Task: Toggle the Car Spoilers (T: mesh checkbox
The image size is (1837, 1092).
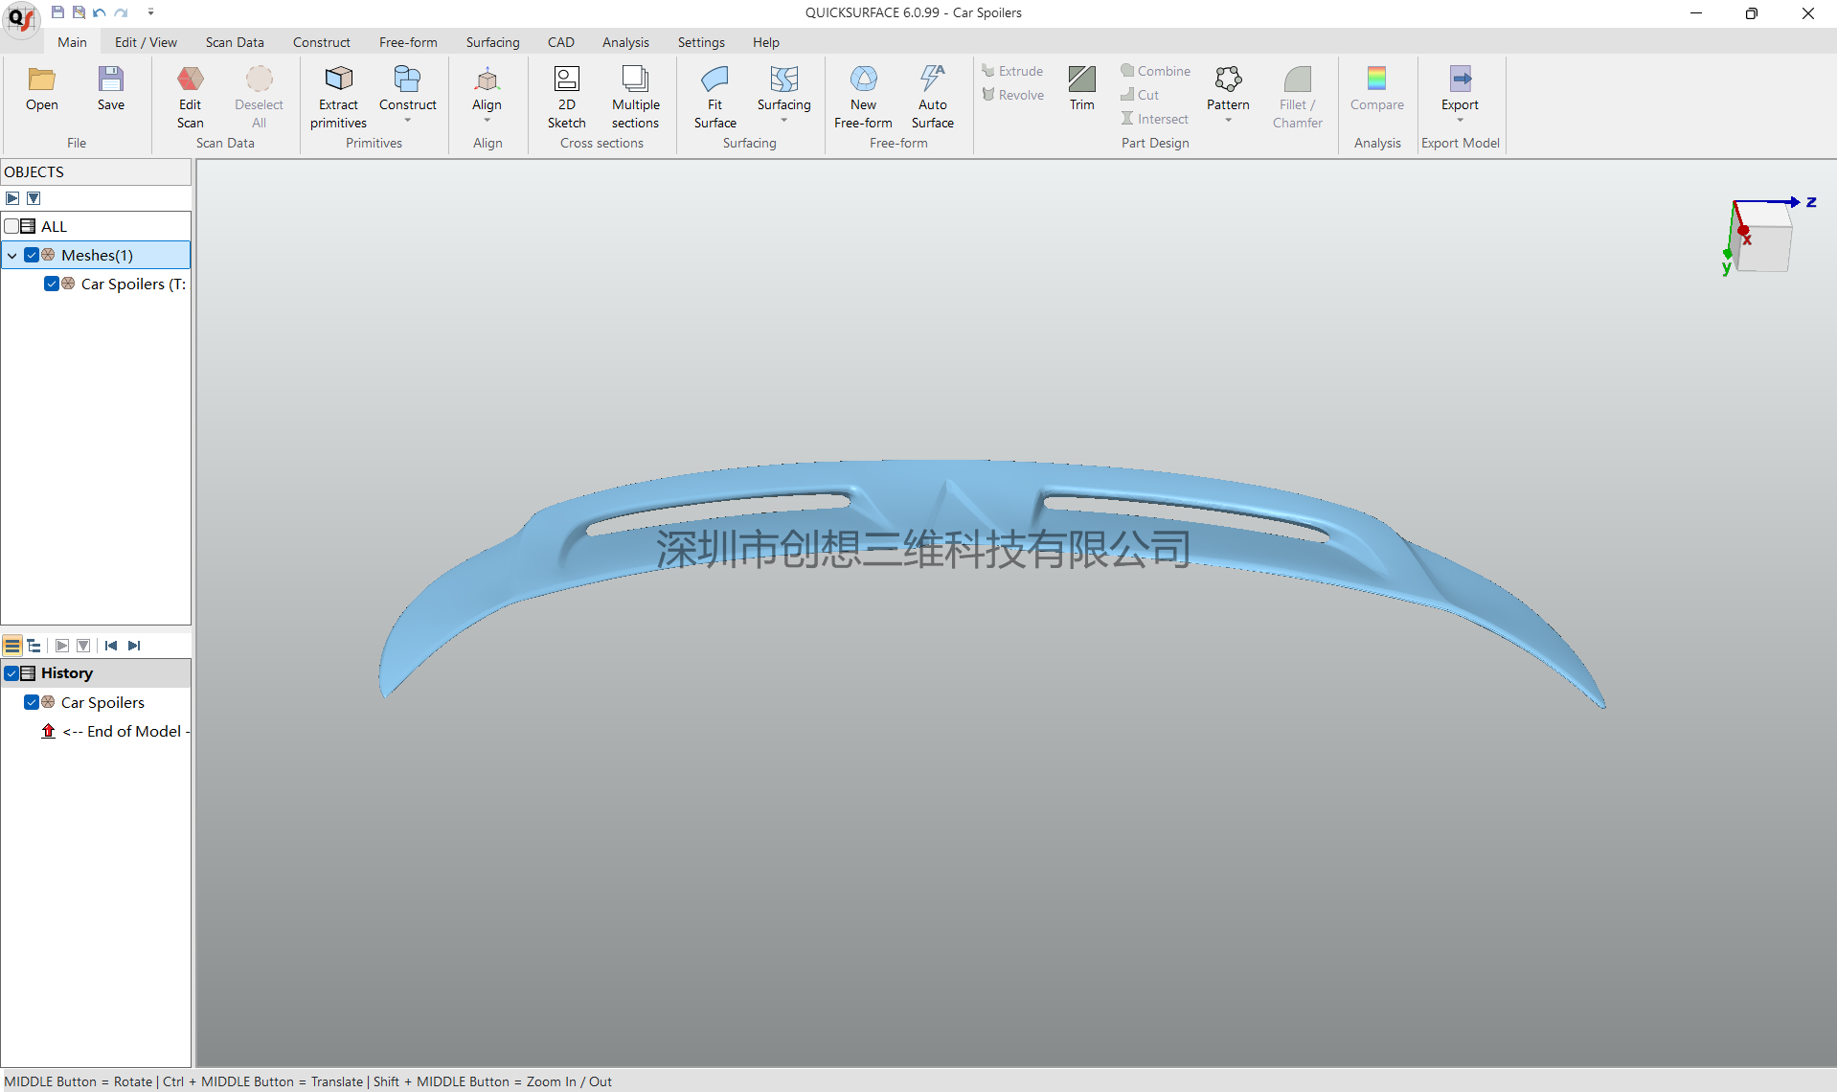Action: click(x=52, y=284)
